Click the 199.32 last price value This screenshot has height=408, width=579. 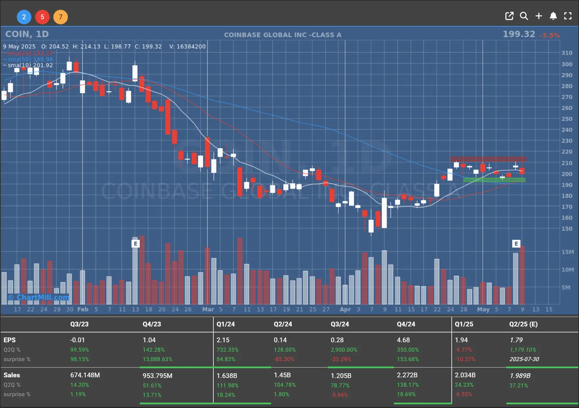pyautogui.click(x=519, y=34)
